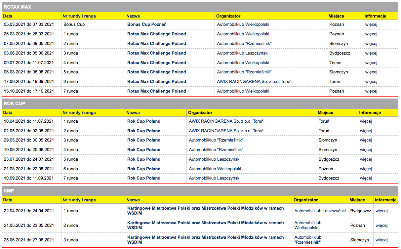Viewport: 401px width, 249px height.
Task: Open Rok Cup Poland 2 runda name link
Action: point(144,131)
